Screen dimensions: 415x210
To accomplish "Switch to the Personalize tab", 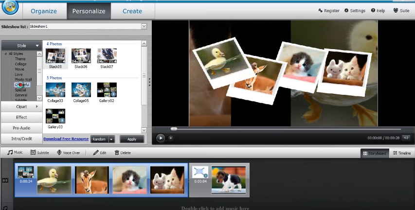I will pyautogui.click(x=89, y=11).
